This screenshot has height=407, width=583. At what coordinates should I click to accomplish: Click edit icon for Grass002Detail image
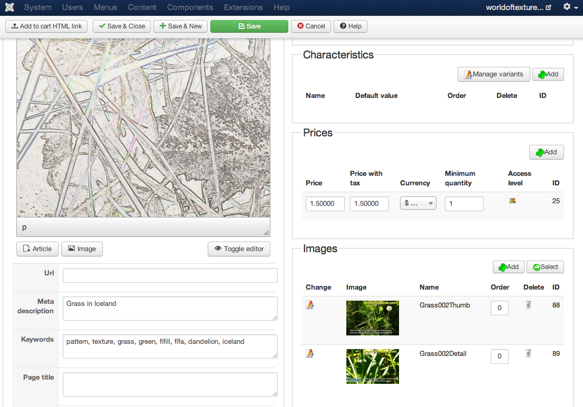pyautogui.click(x=310, y=353)
